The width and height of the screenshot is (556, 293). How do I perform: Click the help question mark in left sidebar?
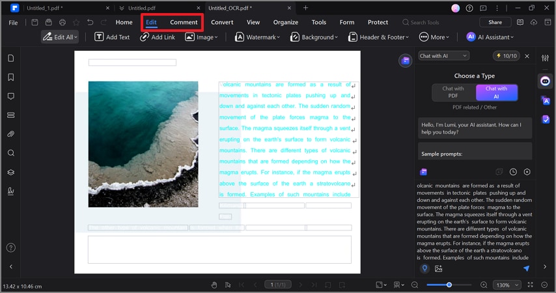coord(11,247)
